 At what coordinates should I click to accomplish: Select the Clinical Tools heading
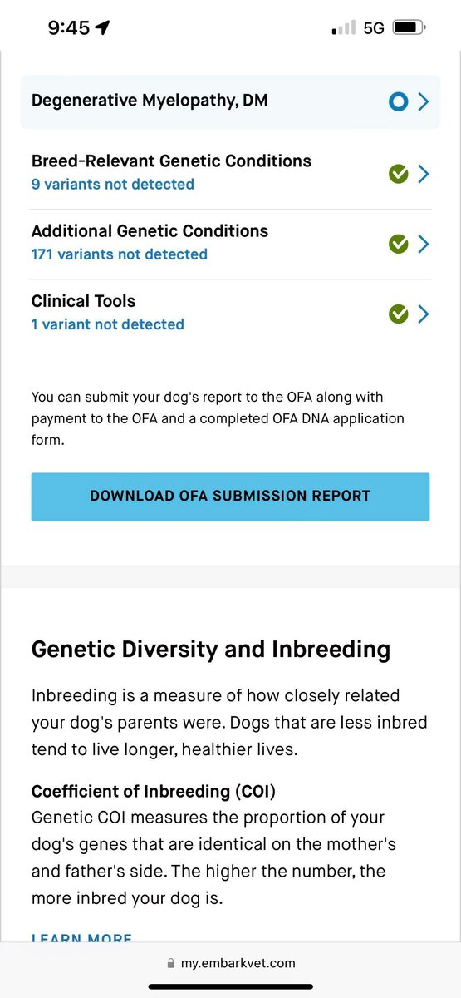(x=83, y=301)
